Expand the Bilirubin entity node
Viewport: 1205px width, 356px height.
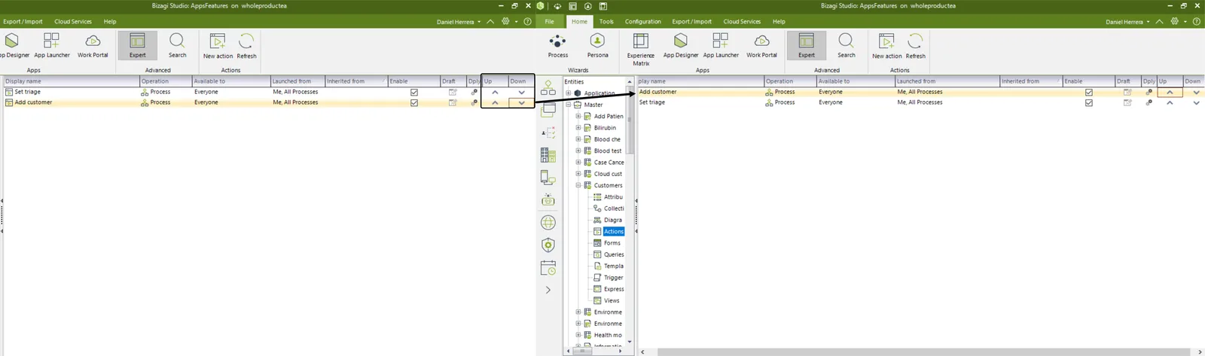click(x=578, y=128)
